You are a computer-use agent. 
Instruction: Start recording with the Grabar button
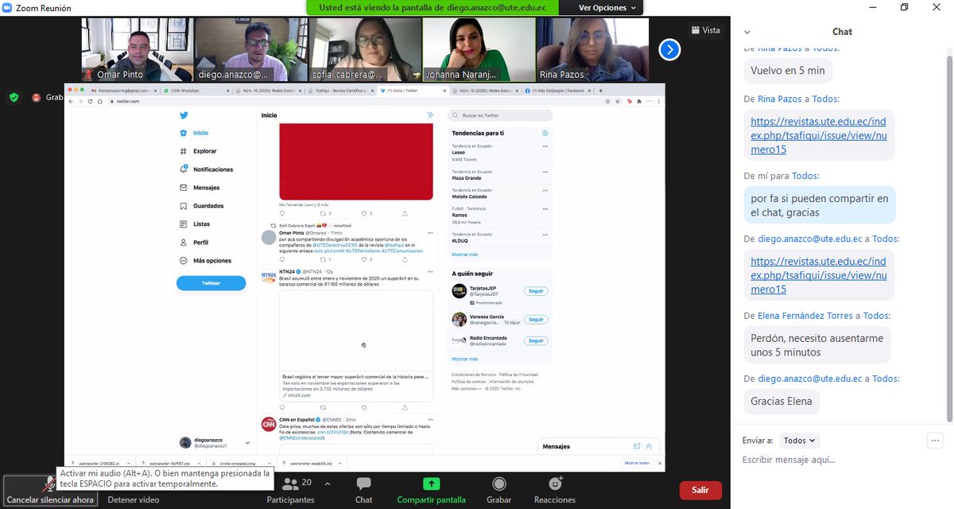point(498,490)
